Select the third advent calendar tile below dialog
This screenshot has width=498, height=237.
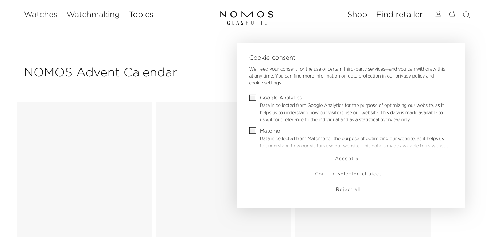pyautogui.click(x=363, y=222)
